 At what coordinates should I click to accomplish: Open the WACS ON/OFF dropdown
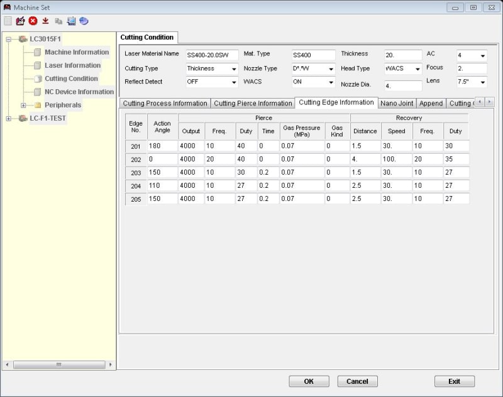coord(331,82)
